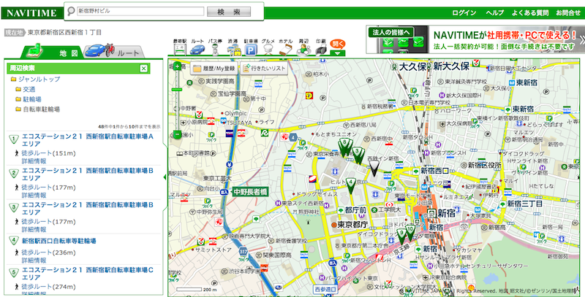The height and width of the screenshot is (297, 585).
Task: Click the map zoom slider handle
Action: pyautogui.click(x=177, y=90)
